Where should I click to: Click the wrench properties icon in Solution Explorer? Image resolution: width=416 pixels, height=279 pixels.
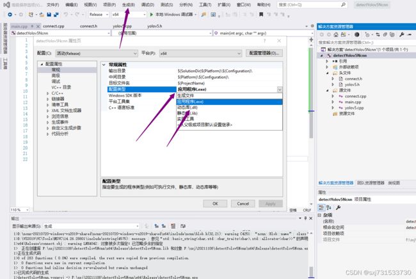(x=402, y=35)
